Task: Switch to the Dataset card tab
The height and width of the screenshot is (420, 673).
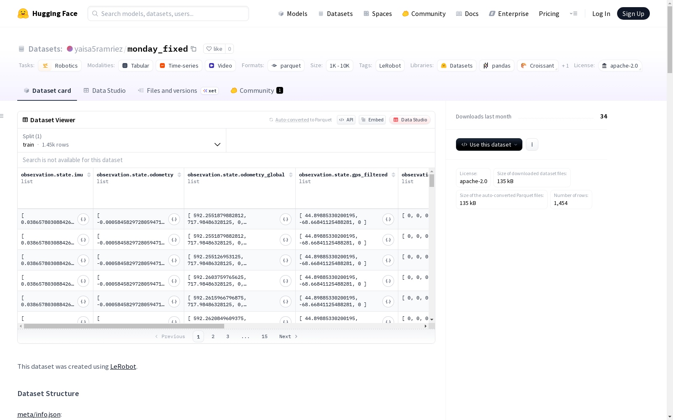Action: point(47,90)
